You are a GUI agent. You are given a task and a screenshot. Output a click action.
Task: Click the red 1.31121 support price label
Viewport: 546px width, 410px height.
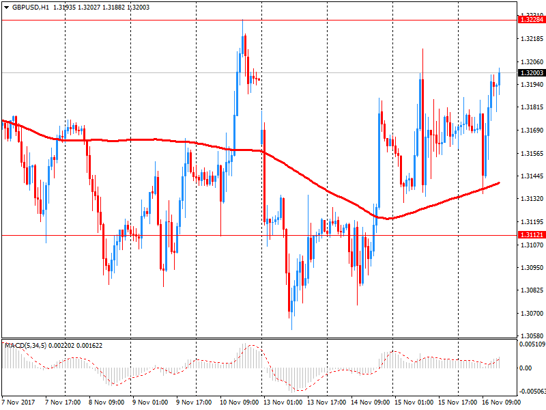pos(532,235)
